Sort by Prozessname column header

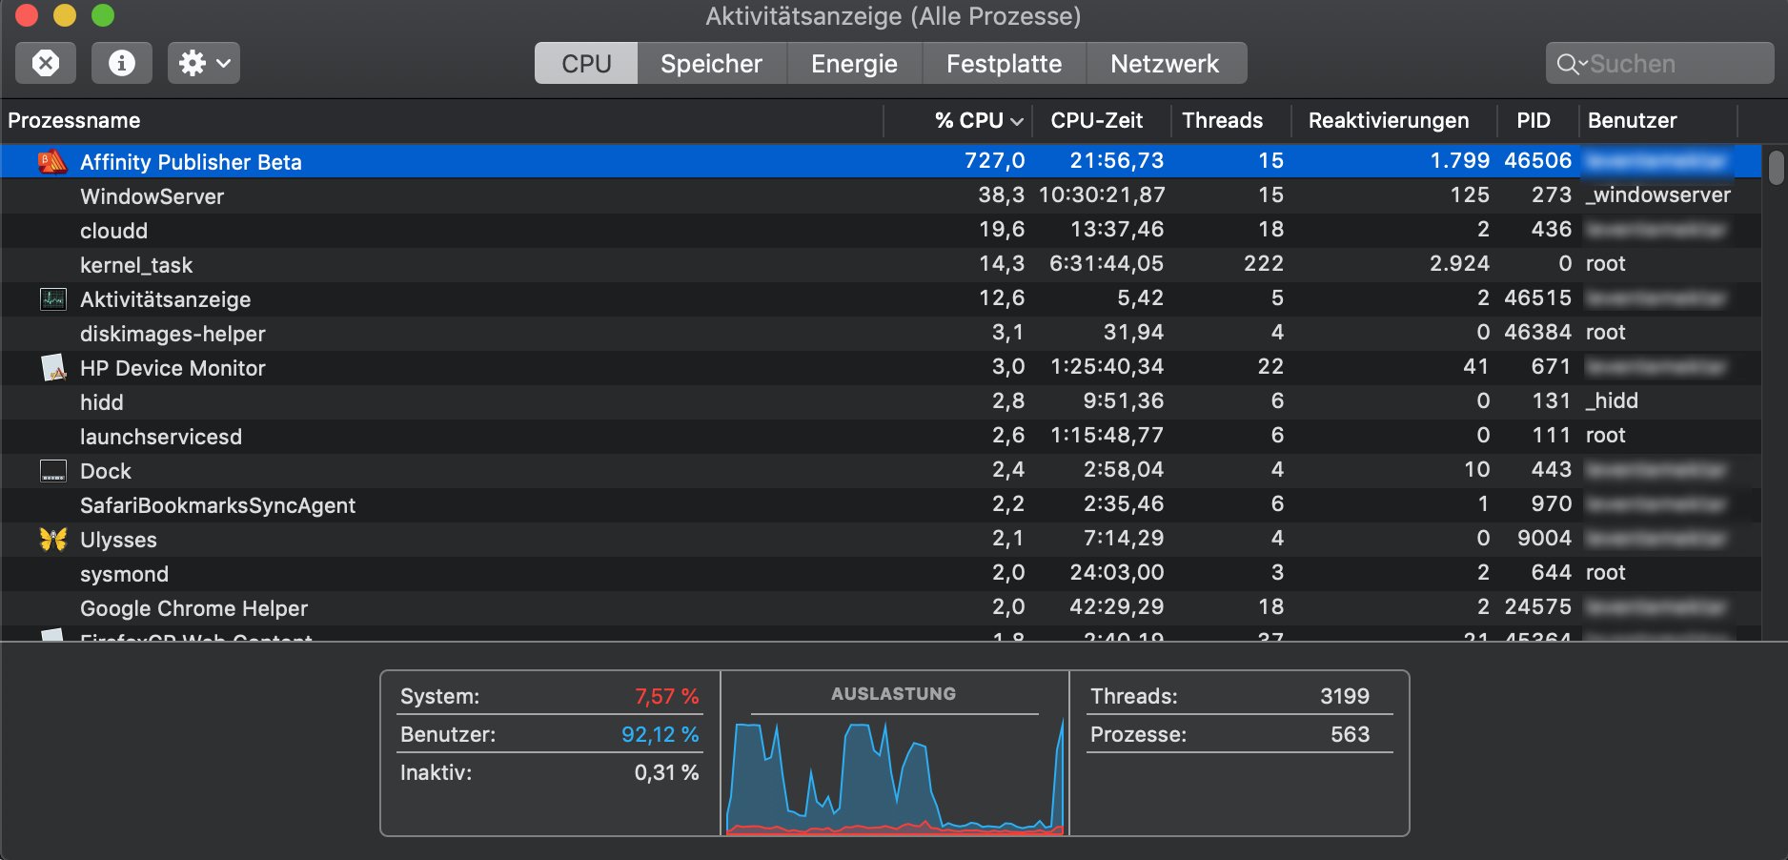(x=74, y=120)
